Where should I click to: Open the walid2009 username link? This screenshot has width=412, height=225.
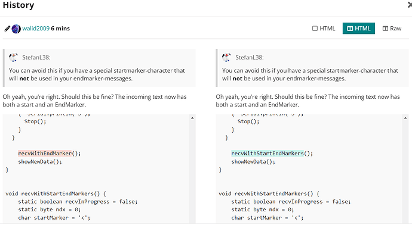point(36,29)
